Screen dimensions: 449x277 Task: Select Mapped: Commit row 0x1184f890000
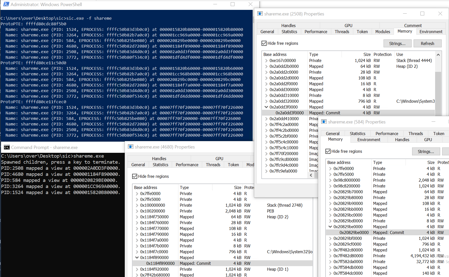pos(223,263)
